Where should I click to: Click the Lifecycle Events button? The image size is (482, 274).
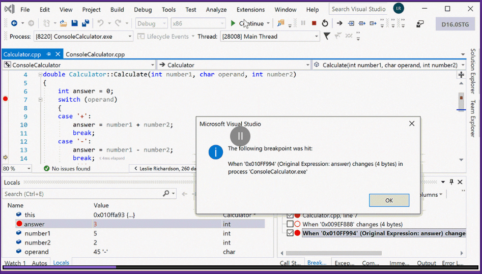tap(166, 36)
